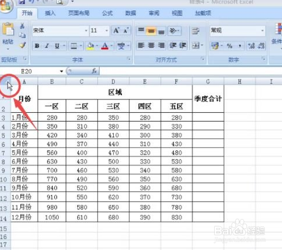Click the Select All corner button

pos(5,81)
